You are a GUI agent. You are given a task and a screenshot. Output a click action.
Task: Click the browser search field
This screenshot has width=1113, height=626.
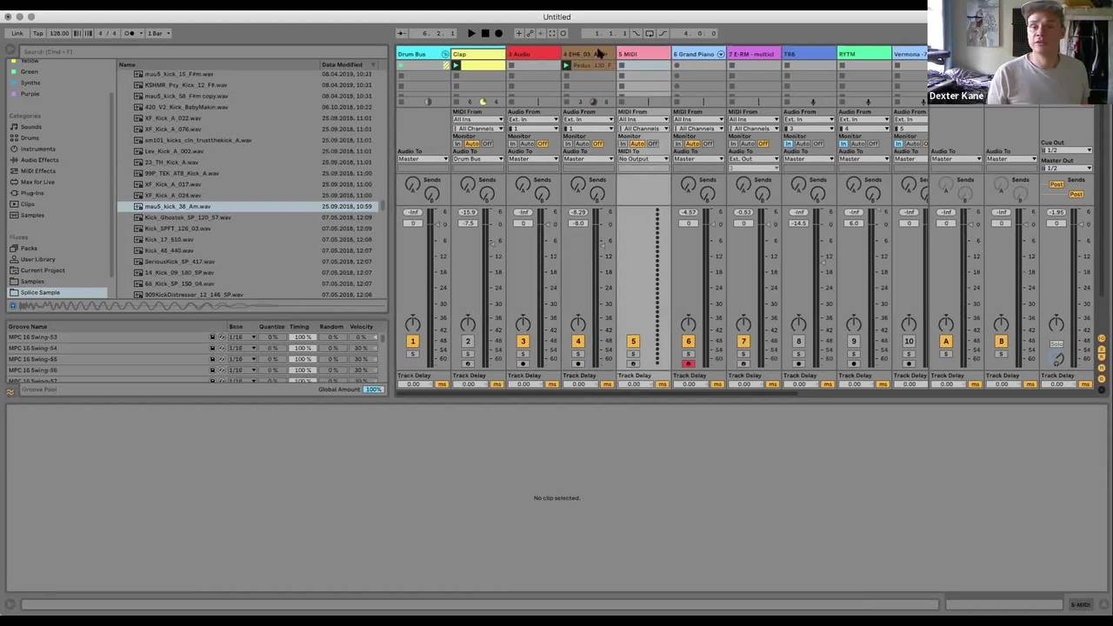(202, 52)
